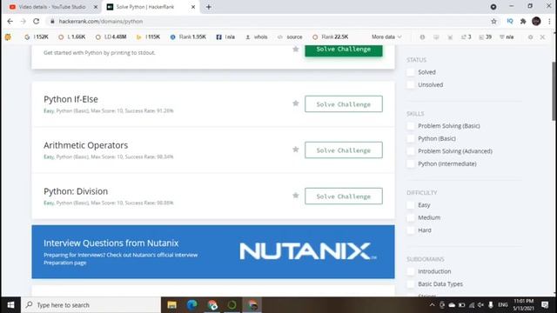Open the Windows Start button

point(10,305)
